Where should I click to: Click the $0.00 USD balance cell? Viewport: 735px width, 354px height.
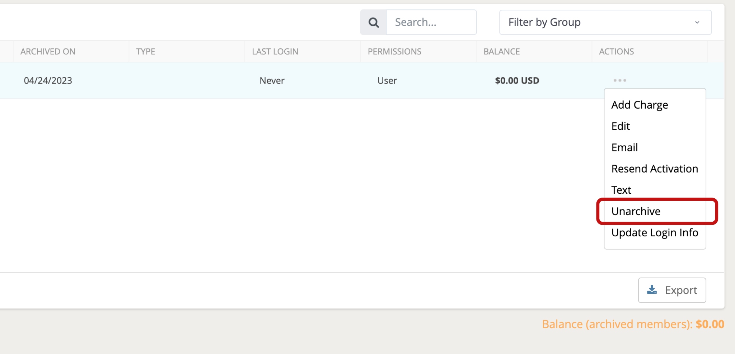517,81
